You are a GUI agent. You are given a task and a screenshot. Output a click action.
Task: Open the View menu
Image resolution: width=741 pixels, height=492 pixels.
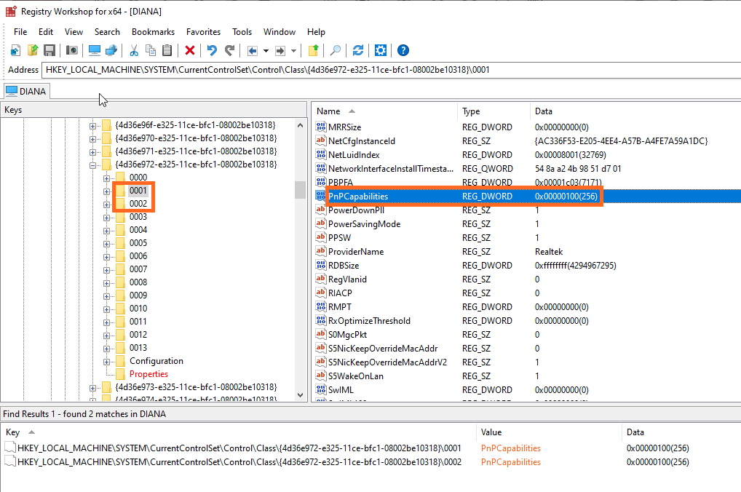click(74, 32)
